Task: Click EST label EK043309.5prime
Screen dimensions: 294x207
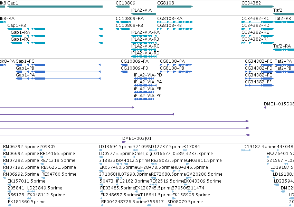Action: click(x=202, y=181)
